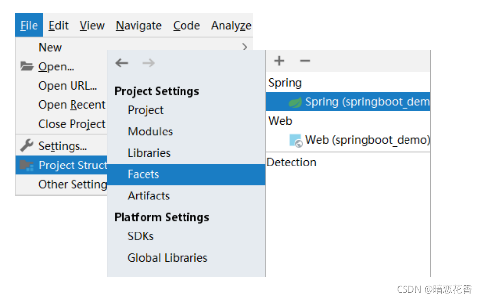Open the File menu

pos(29,26)
